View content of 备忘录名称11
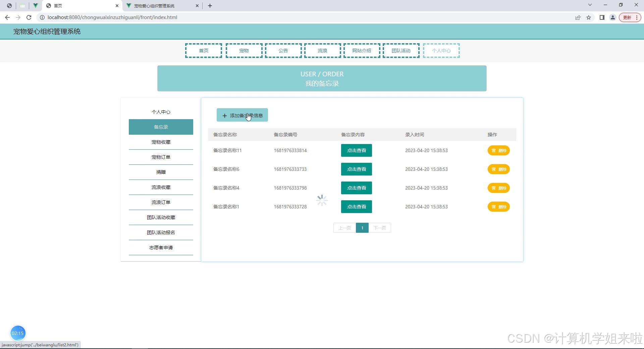The width and height of the screenshot is (644, 349). 357,150
